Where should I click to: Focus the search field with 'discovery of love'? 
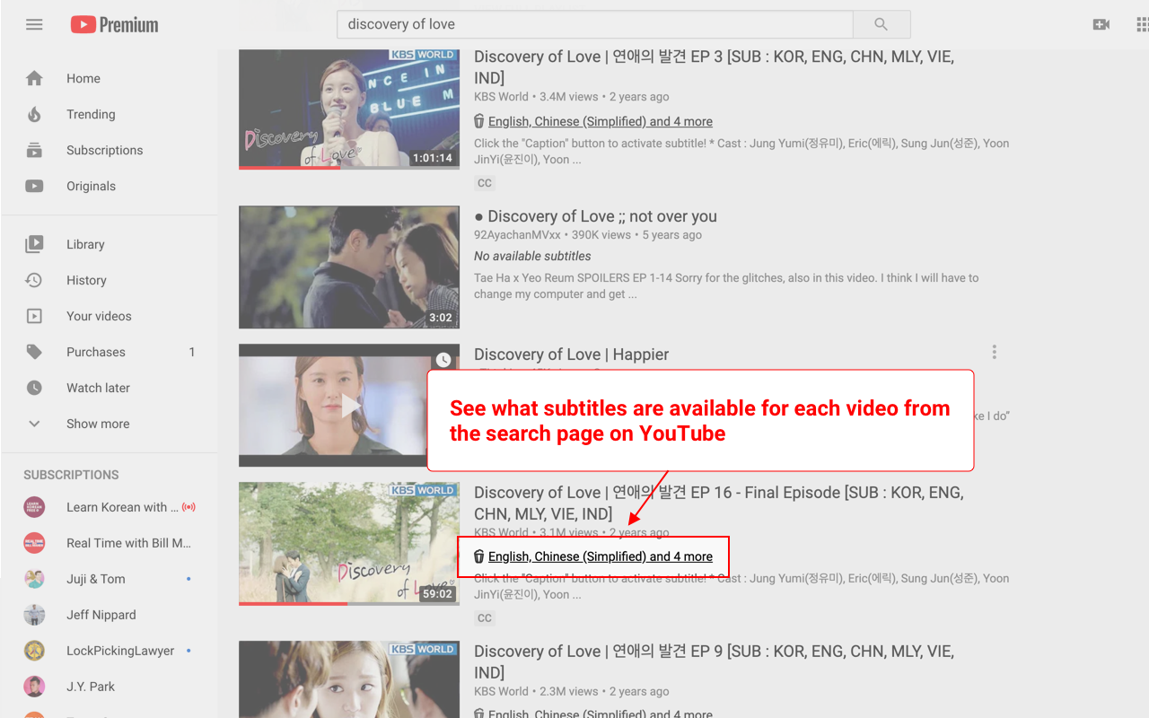594,24
